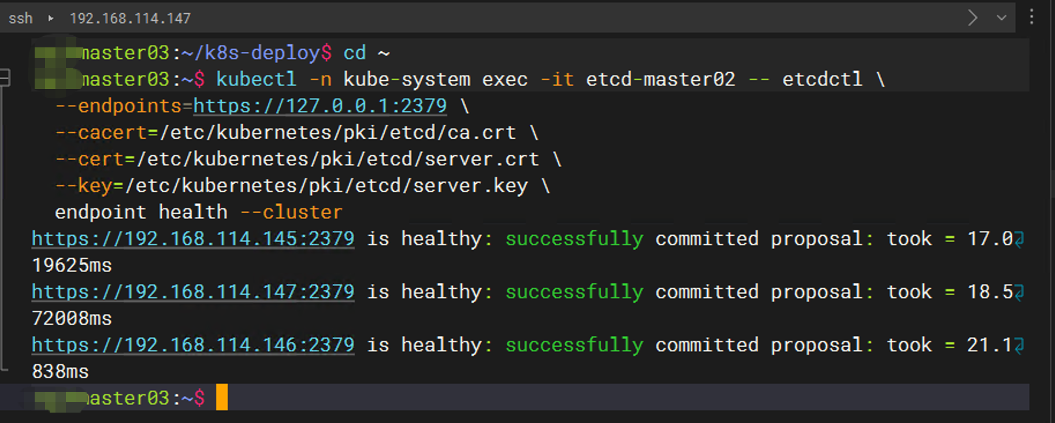Click the breadcrumb separator triangle

(51, 18)
